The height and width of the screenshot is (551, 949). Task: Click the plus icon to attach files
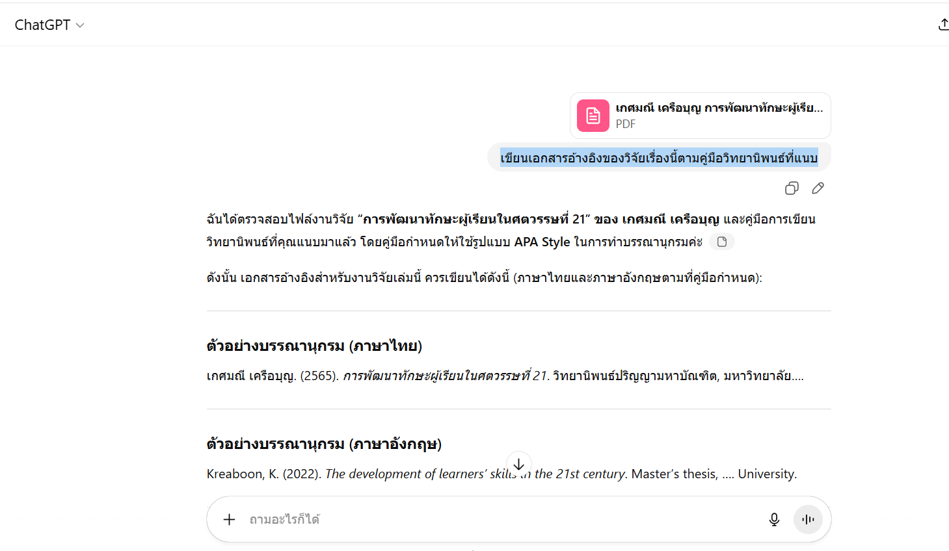pos(229,519)
